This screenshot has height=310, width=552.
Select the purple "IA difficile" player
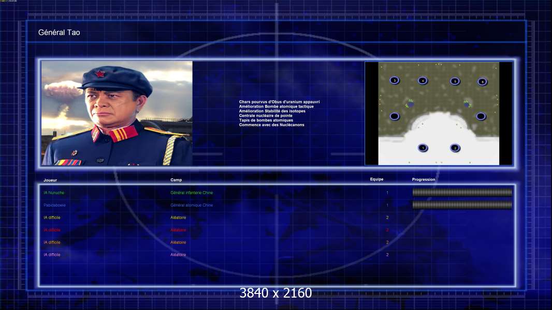coord(52,255)
